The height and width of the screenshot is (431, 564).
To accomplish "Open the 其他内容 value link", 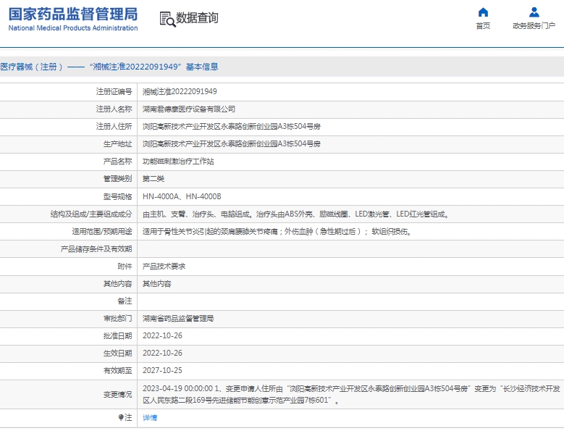I will (x=157, y=284).
